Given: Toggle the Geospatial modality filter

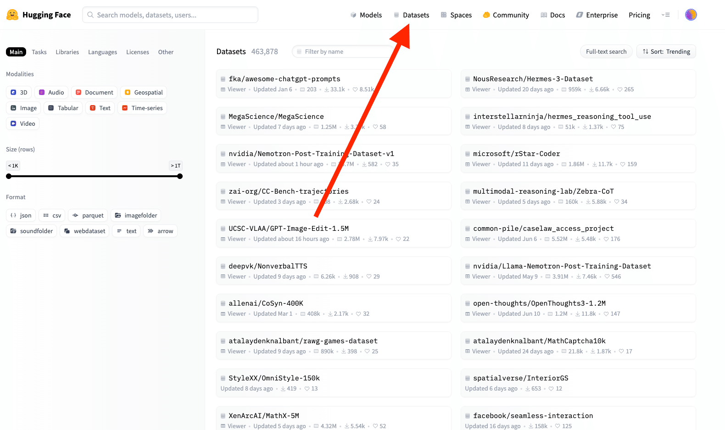Looking at the screenshot, I should point(143,92).
